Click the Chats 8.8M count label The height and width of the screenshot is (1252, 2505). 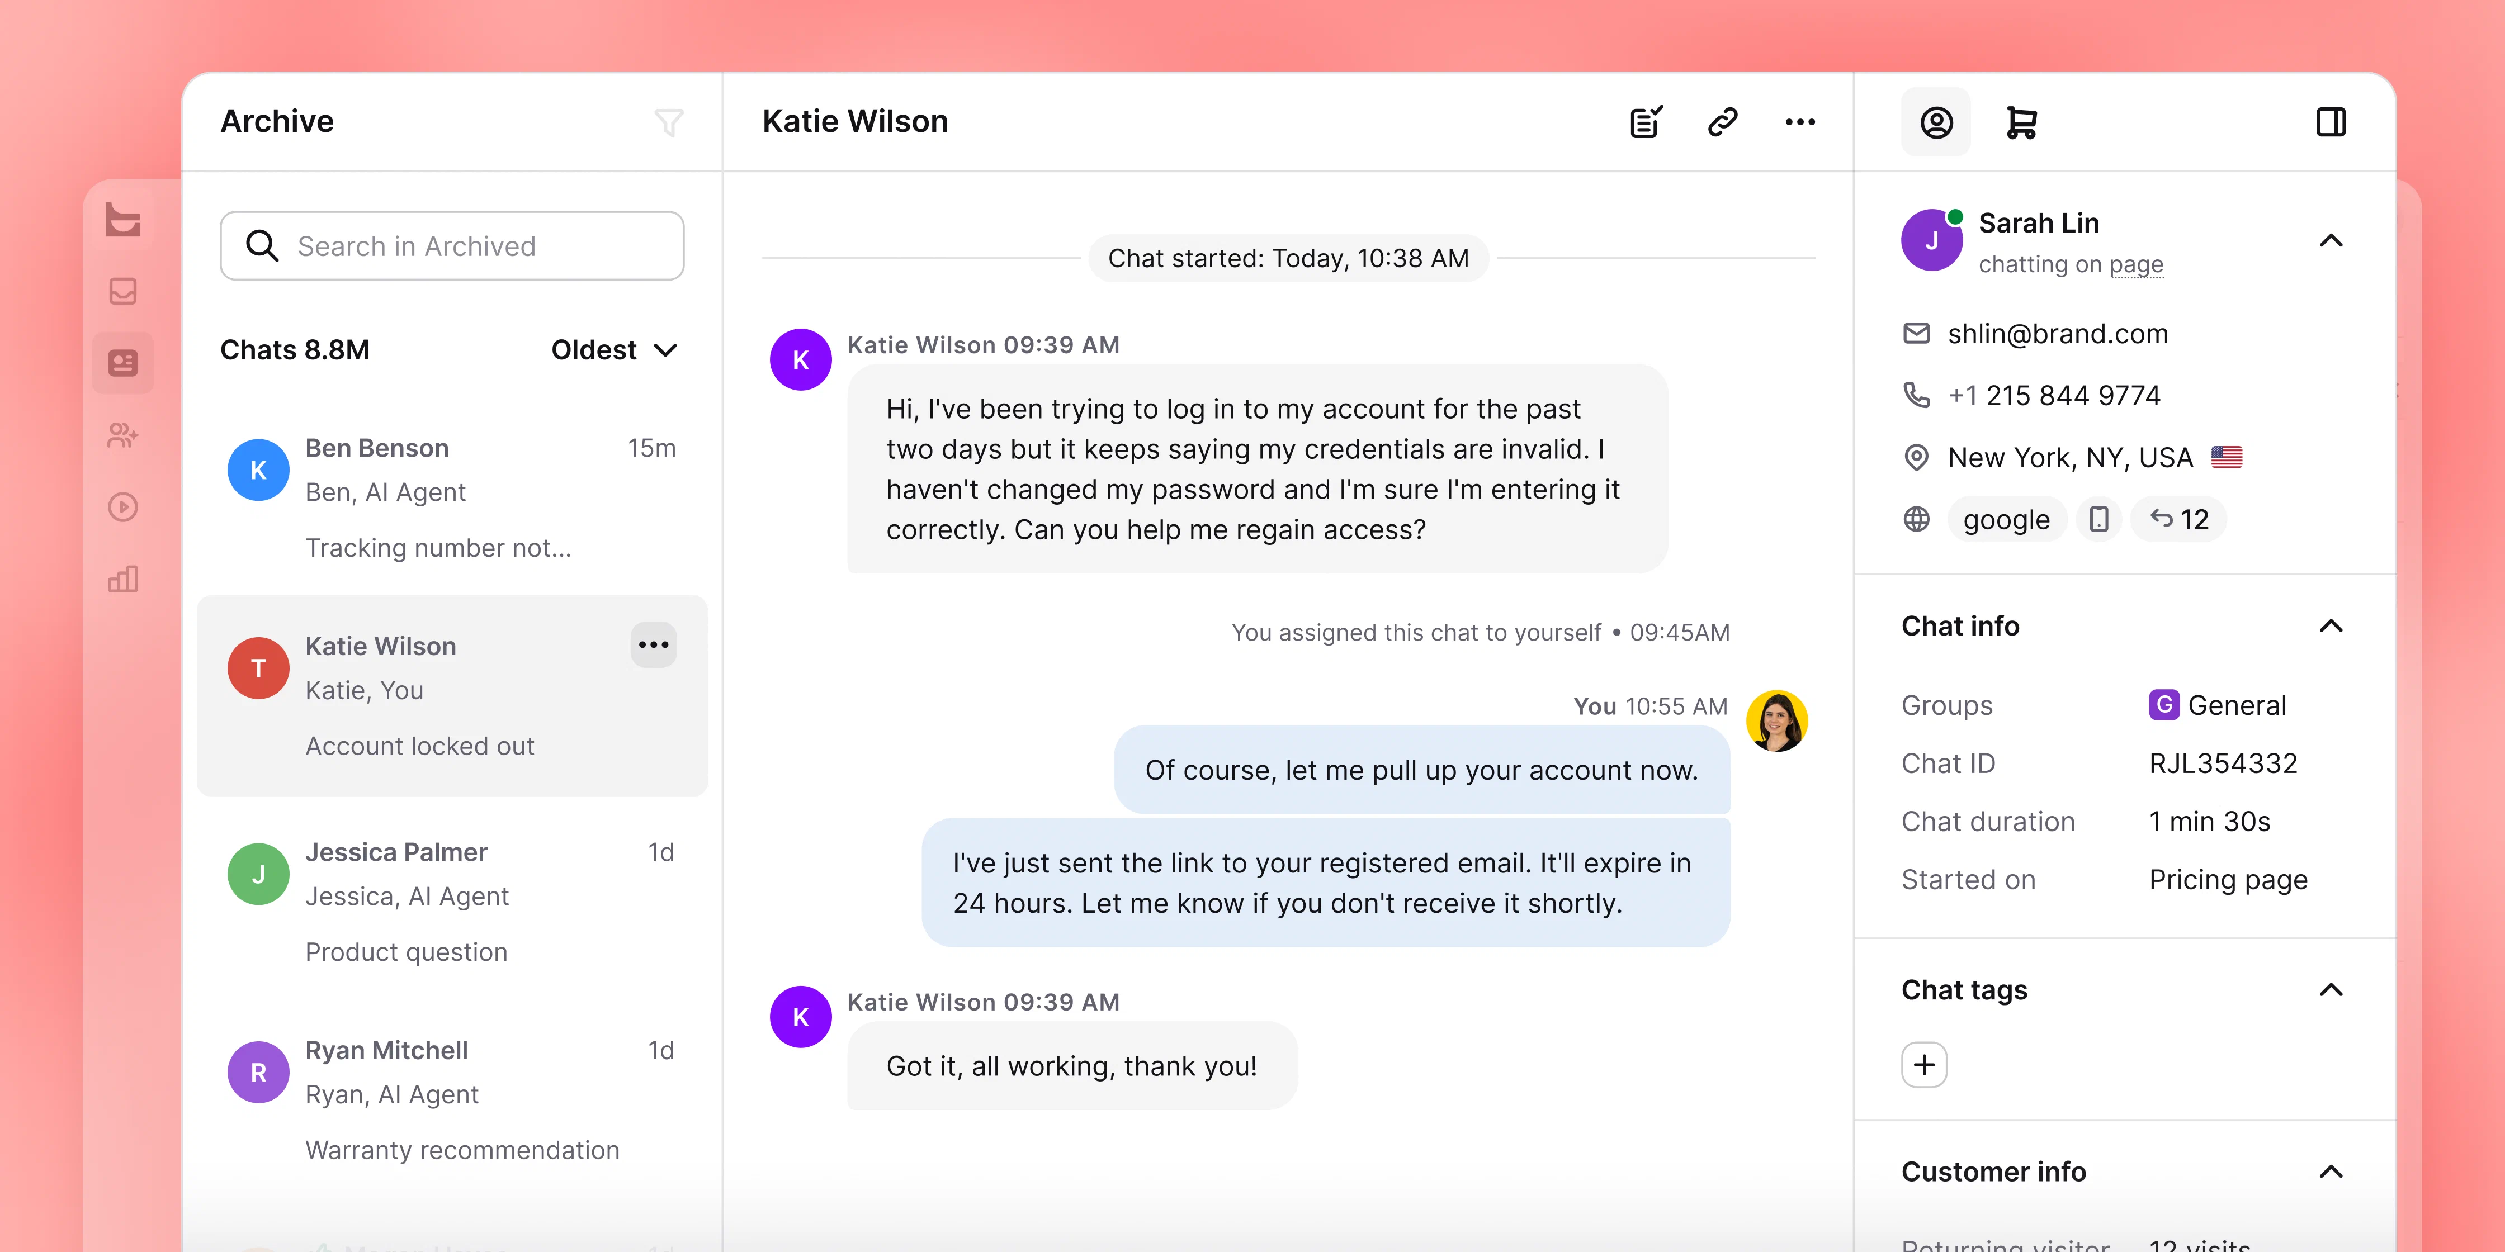[x=295, y=350]
